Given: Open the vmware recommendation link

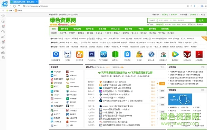Looking at the screenshot, I should pos(57,95).
